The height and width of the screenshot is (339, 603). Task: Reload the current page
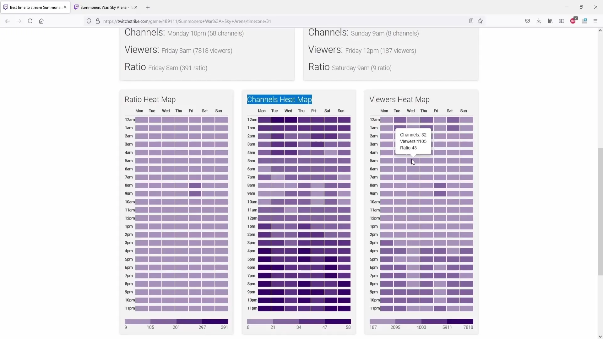(x=30, y=21)
